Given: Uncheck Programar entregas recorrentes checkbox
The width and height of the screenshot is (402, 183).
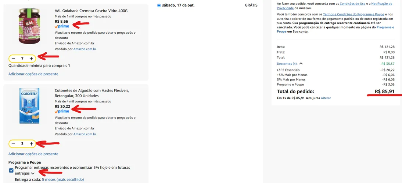Looking at the screenshot, I should 11,171.
